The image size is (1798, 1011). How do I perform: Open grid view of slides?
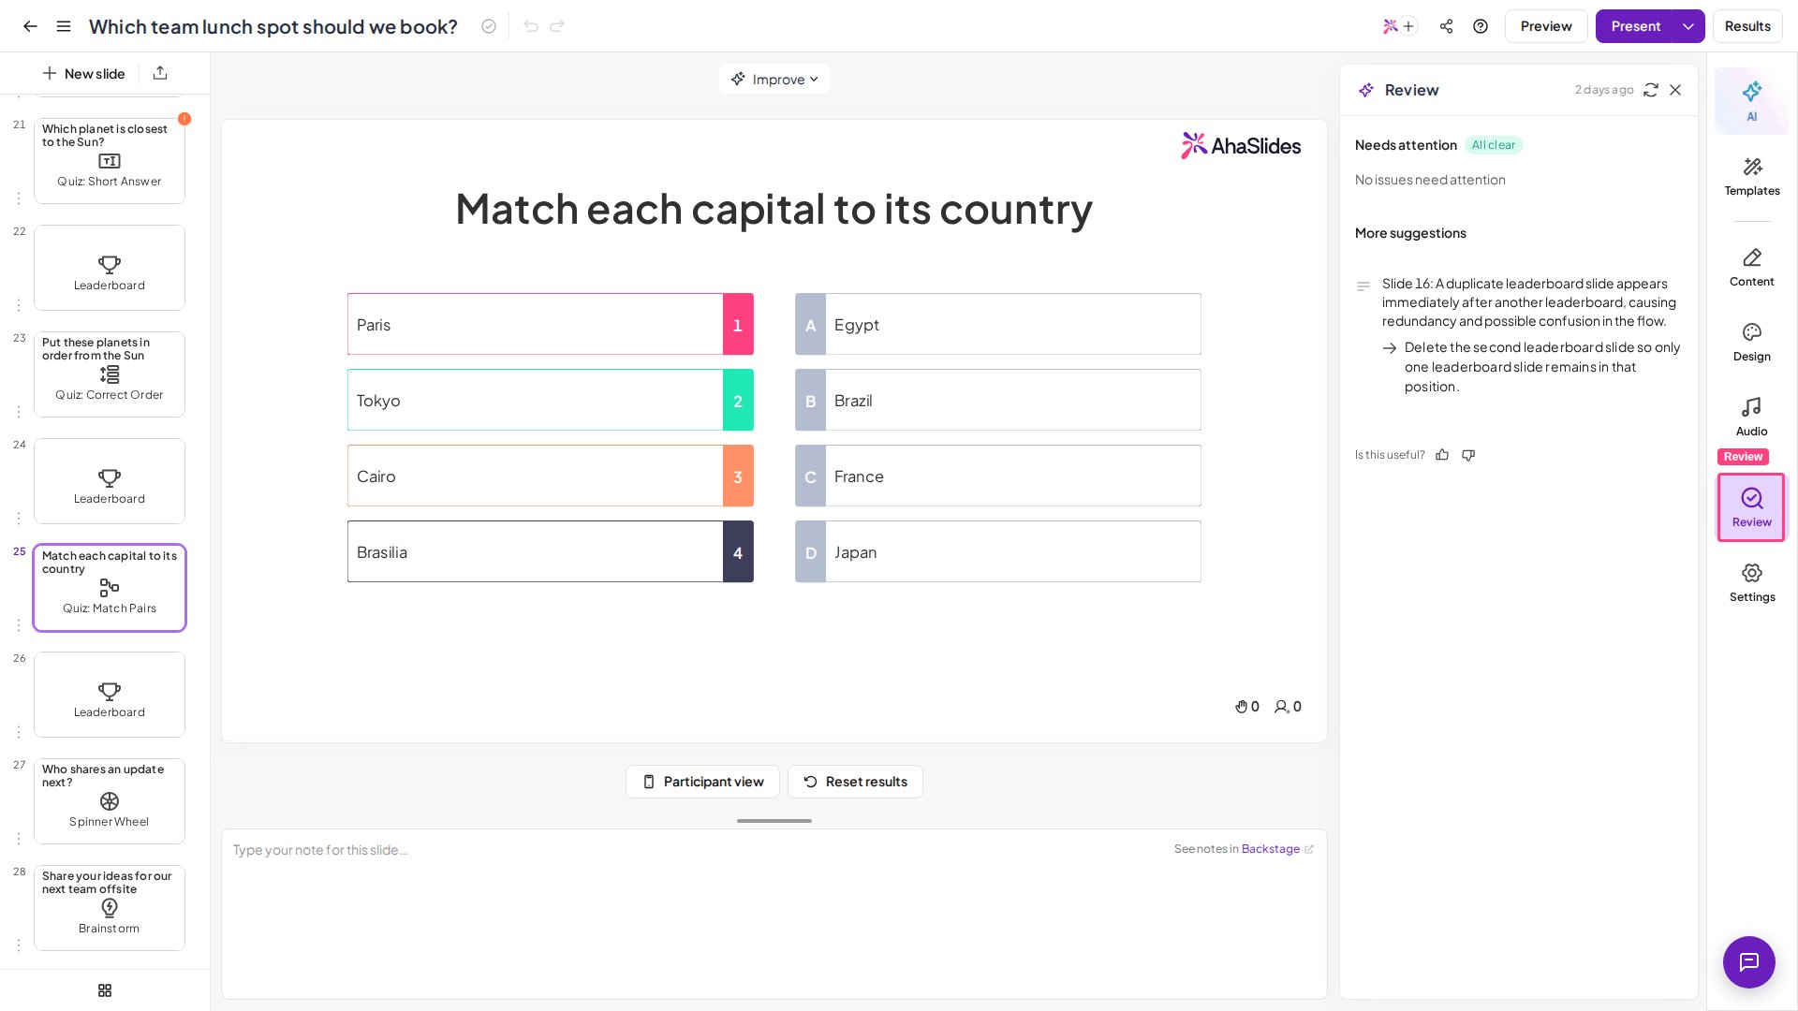(x=105, y=990)
